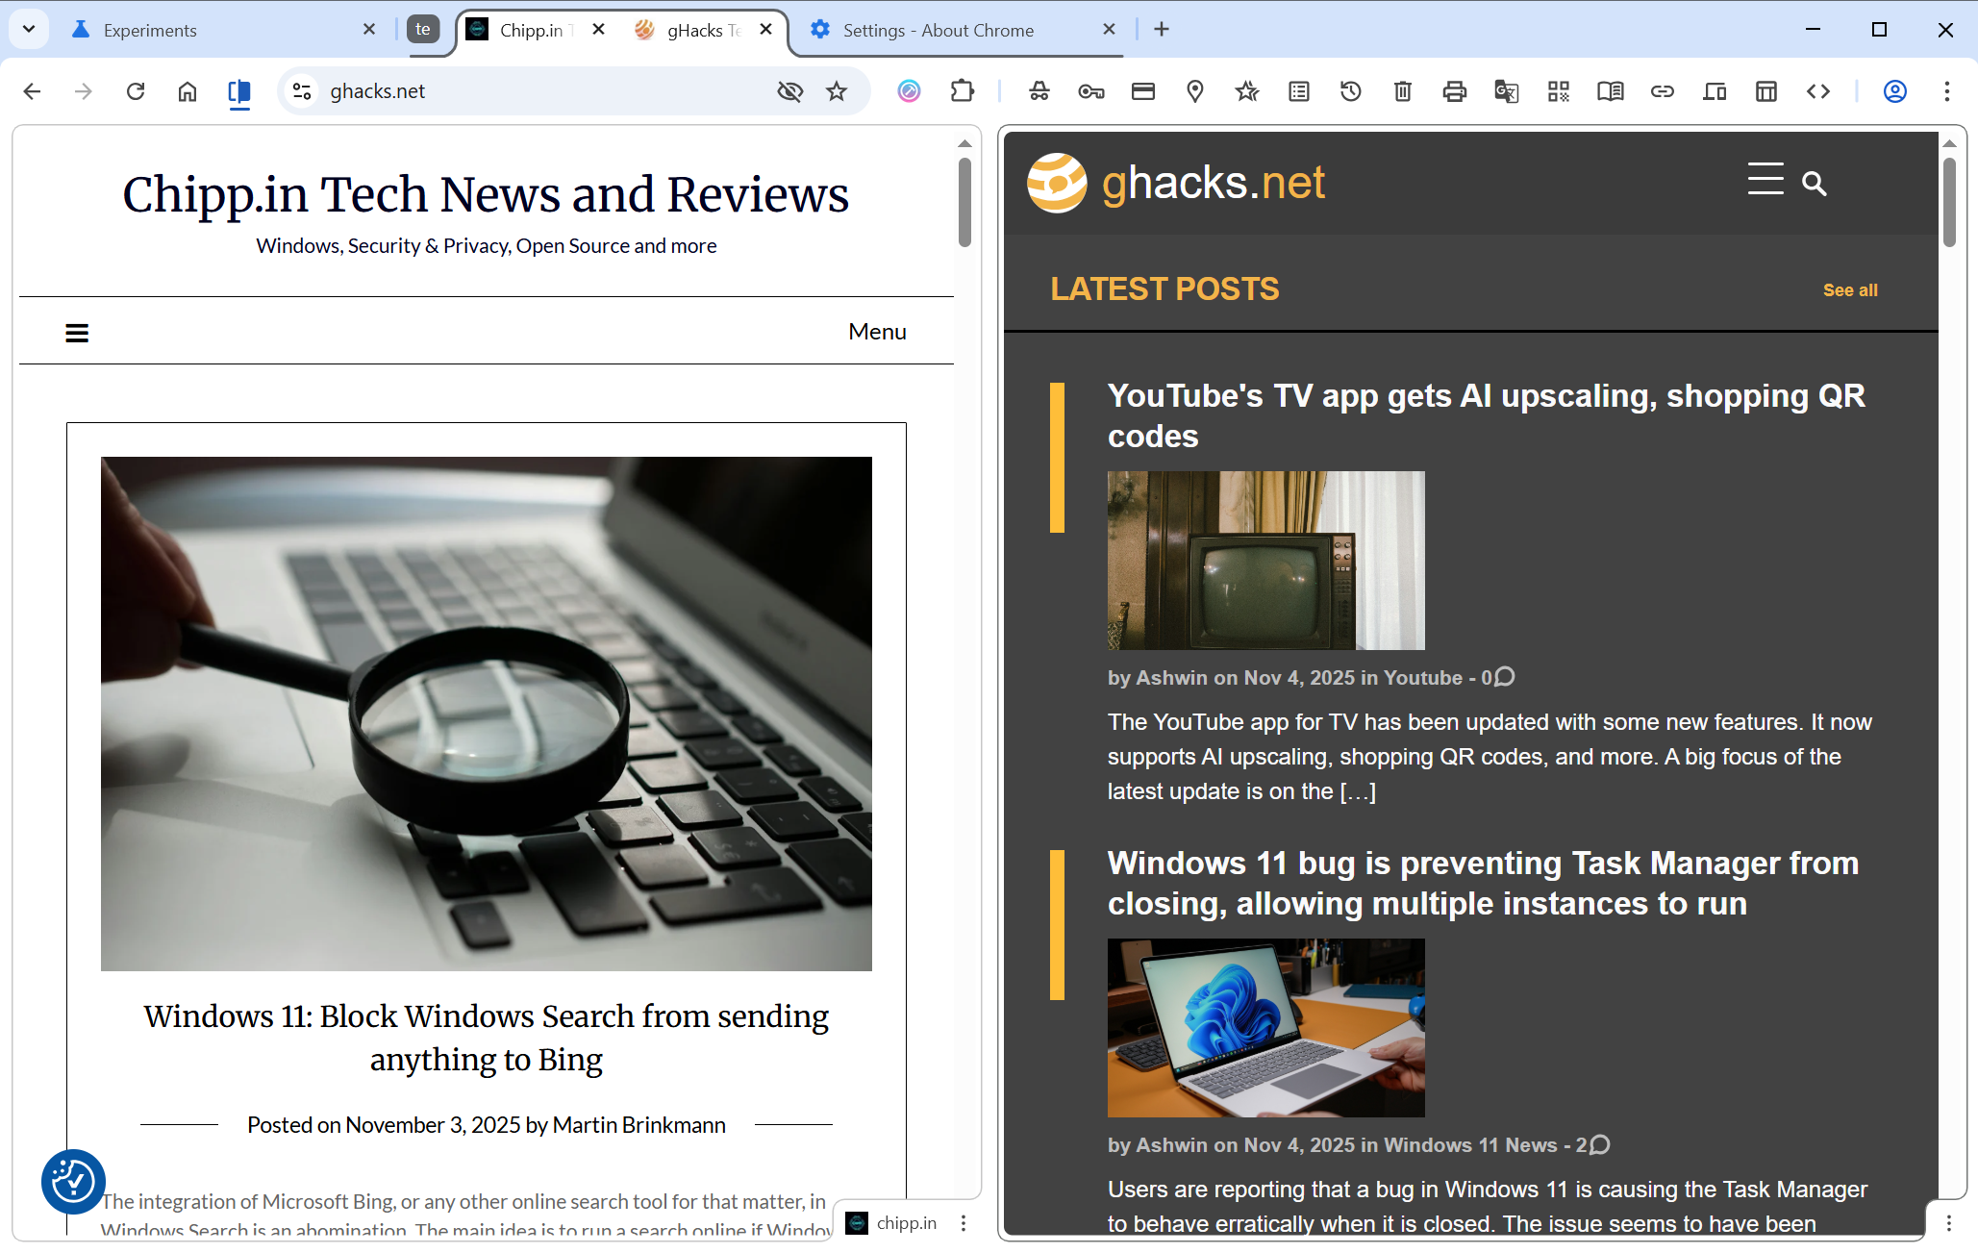Click the split view icon beside the home button
The width and height of the screenshot is (1978, 1253).
point(239,91)
